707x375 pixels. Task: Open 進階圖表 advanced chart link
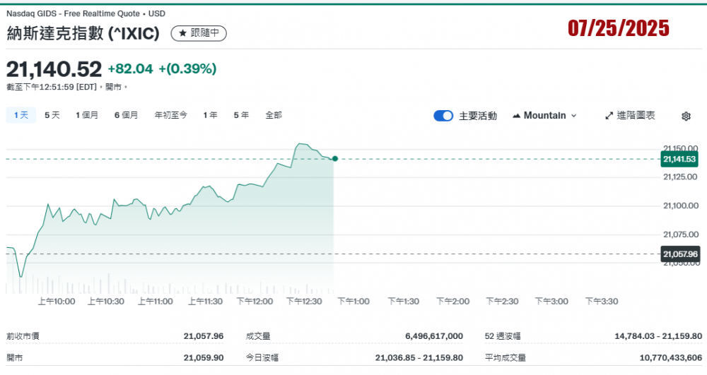click(636, 116)
